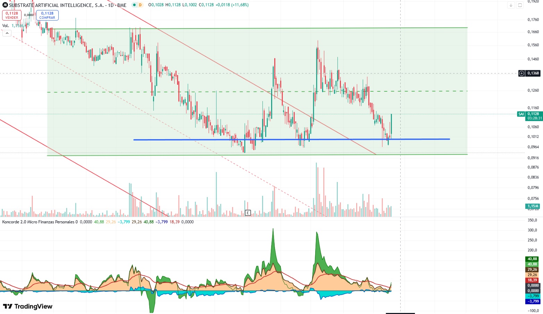Click the orange D data badge
This screenshot has height=314, width=543.
click(140, 5)
